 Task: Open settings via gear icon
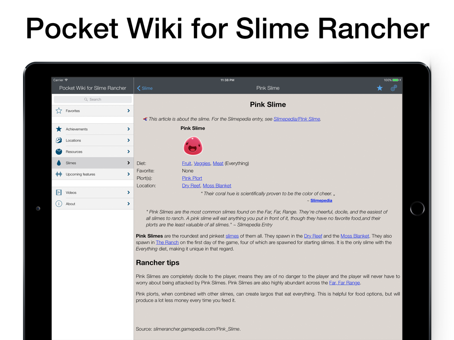(x=394, y=88)
